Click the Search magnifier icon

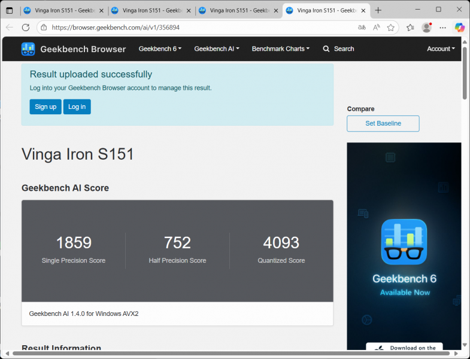pyautogui.click(x=326, y=49)
